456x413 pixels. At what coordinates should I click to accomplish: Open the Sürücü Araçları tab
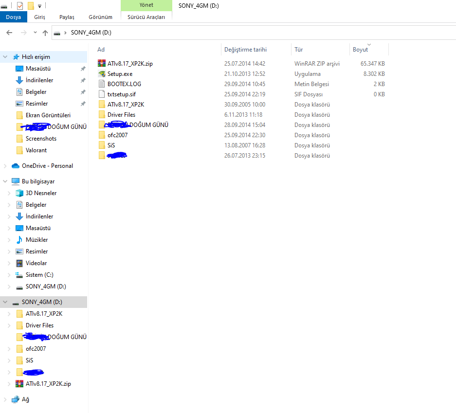[146, 17]
